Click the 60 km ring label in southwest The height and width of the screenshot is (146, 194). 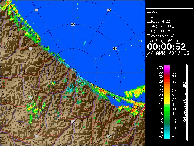click(x=36, y=136)
